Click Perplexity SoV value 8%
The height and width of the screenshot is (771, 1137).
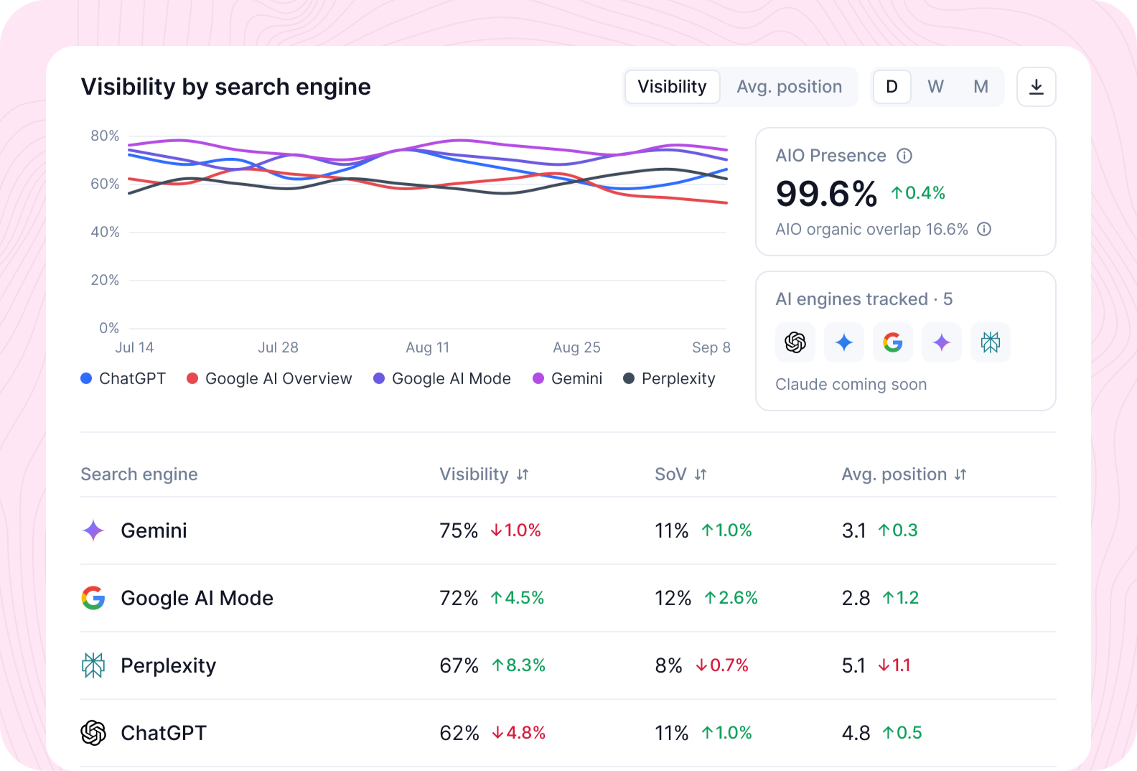668,665
